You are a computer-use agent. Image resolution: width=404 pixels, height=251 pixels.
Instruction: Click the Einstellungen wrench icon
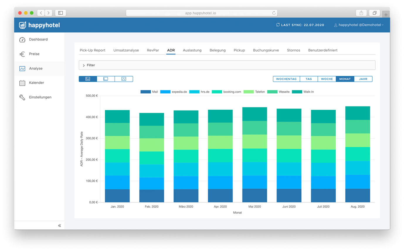pos(22,97)
